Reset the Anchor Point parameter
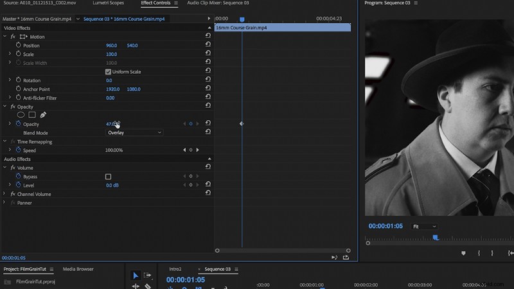The height and width of the screenshot is (289, 514). pos(208,88)
